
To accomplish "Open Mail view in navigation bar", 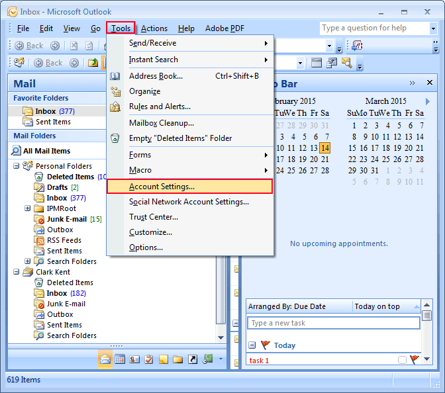I will coord(105,359).
